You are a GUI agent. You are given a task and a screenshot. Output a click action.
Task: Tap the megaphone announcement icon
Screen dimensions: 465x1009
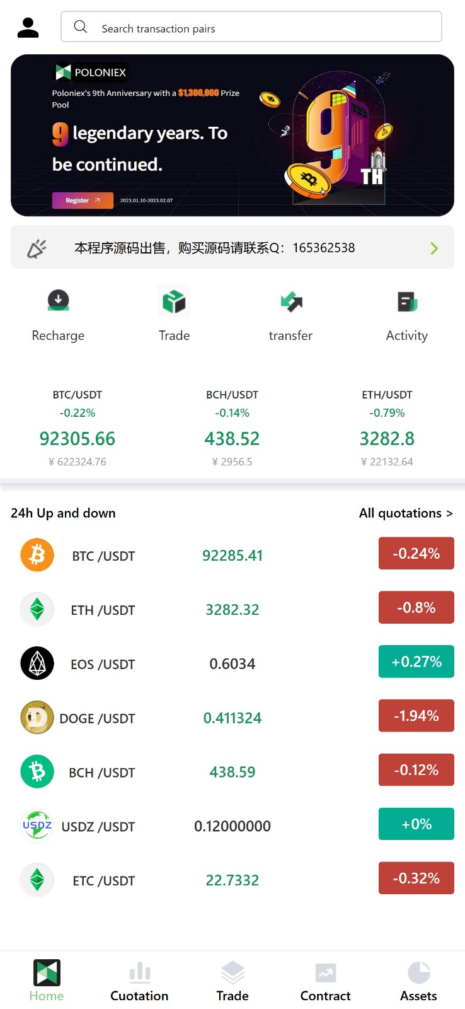[x=37, y=248]
